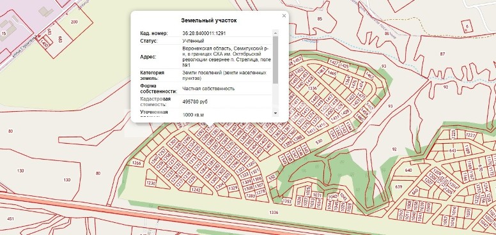
Task: Click the popup scrollbar down arrow
Action: (x=275, y=113)
